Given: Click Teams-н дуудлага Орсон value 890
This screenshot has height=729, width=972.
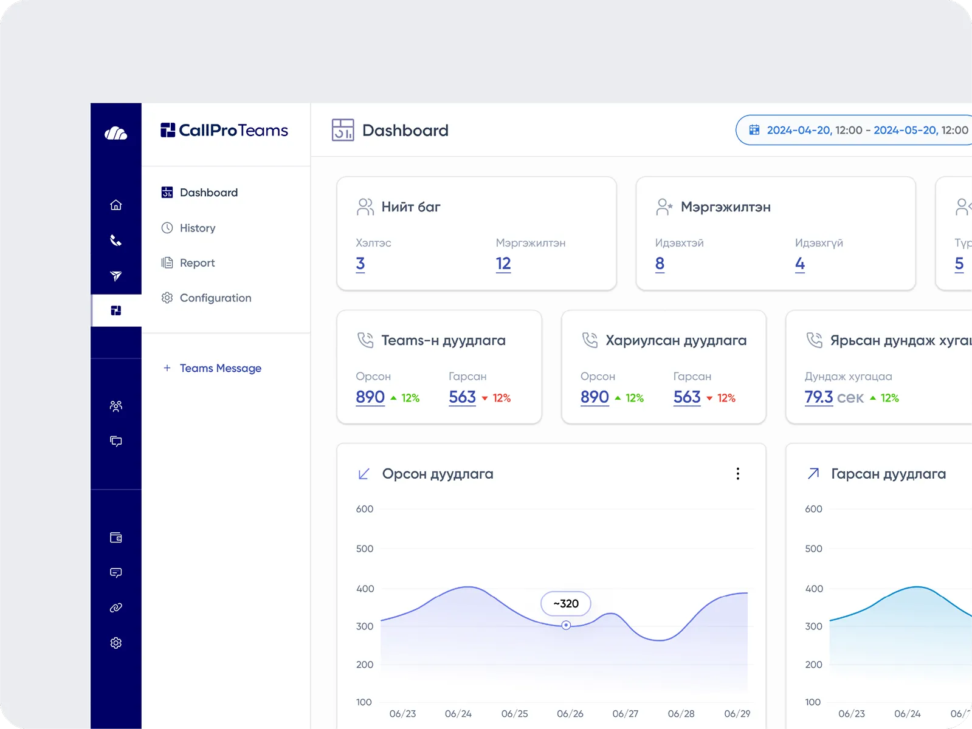Looking at the screenshot, I should [x=370, y=397].
